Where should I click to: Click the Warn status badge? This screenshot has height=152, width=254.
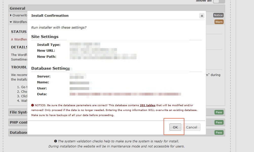click(x=219, y=22)
